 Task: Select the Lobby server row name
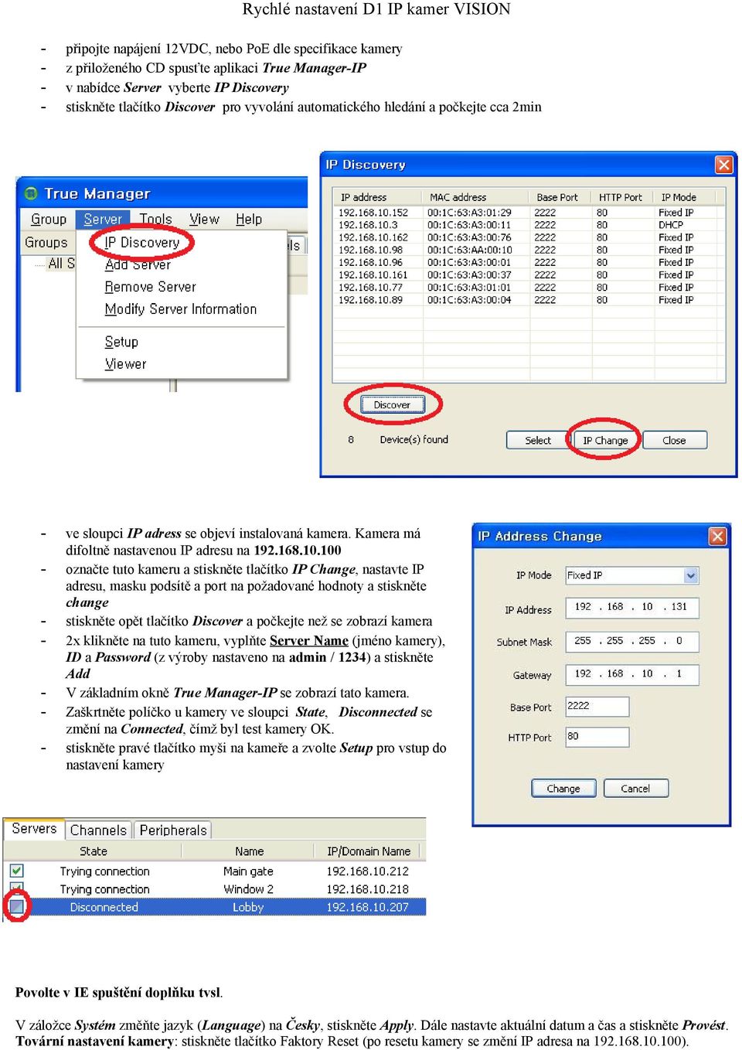point(248,907)
